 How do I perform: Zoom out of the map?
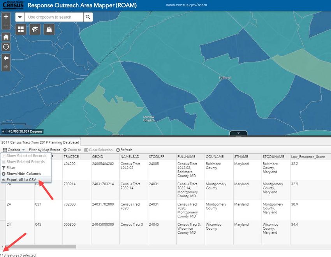[x=6, y=25]
